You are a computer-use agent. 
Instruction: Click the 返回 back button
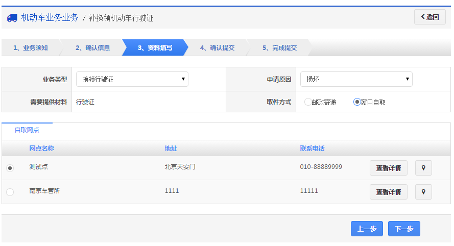tap(429, 17)
